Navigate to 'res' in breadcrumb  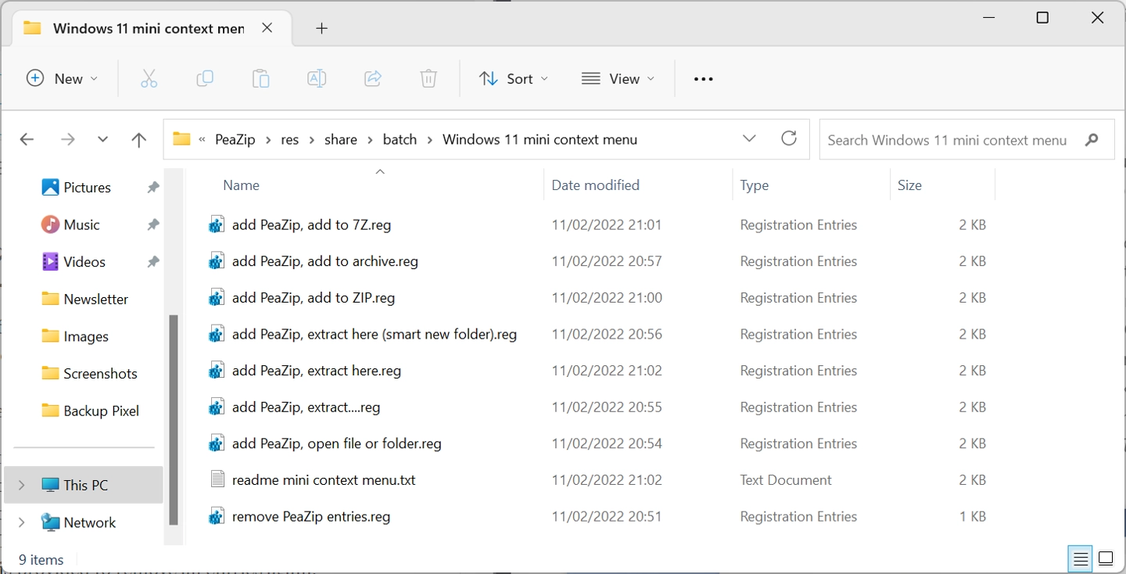290,140
